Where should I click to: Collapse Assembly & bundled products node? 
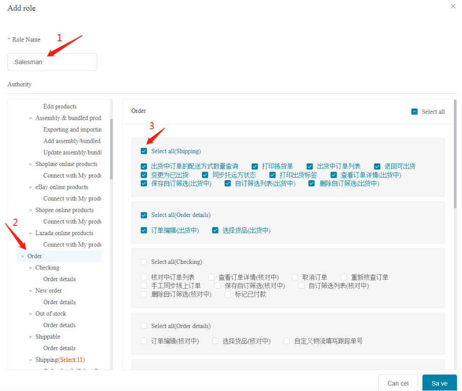pos(30,119)
